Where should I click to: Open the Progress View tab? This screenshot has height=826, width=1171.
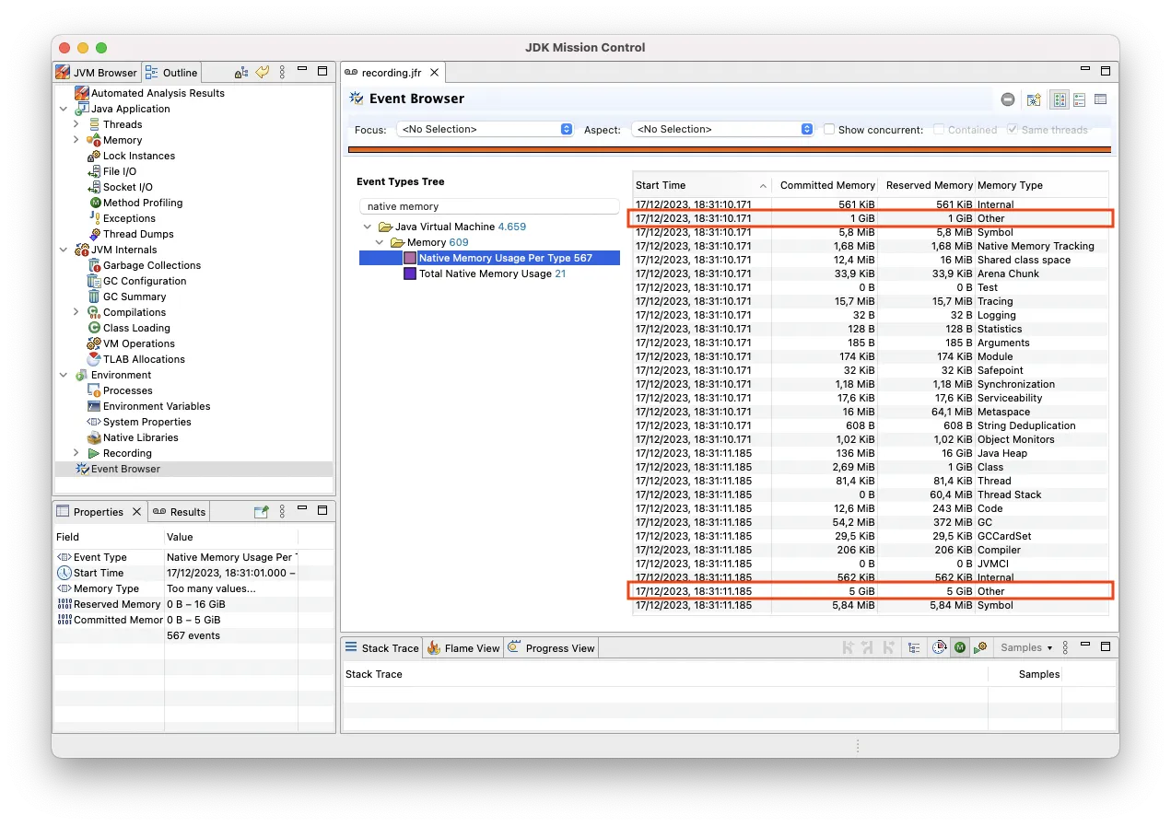click(x=551, y=647)
